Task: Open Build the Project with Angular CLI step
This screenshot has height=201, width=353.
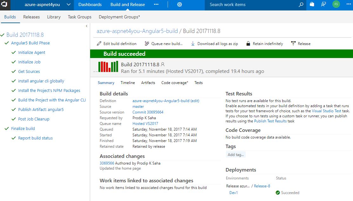Action: 52,100
